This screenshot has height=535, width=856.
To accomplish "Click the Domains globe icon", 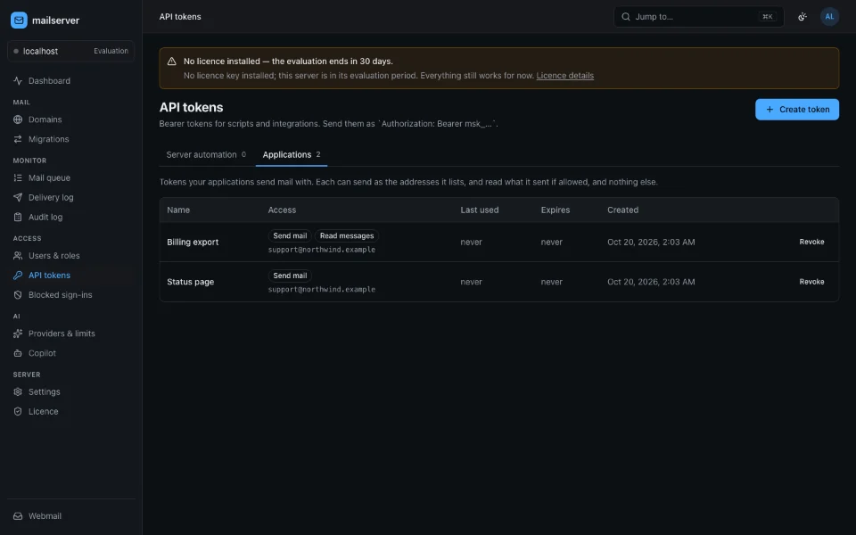I will pos(18,119).
